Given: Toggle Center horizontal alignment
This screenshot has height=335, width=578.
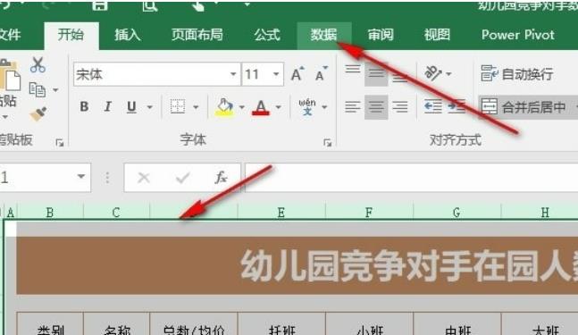Looking at the screenshot, I should click(376, 107).
